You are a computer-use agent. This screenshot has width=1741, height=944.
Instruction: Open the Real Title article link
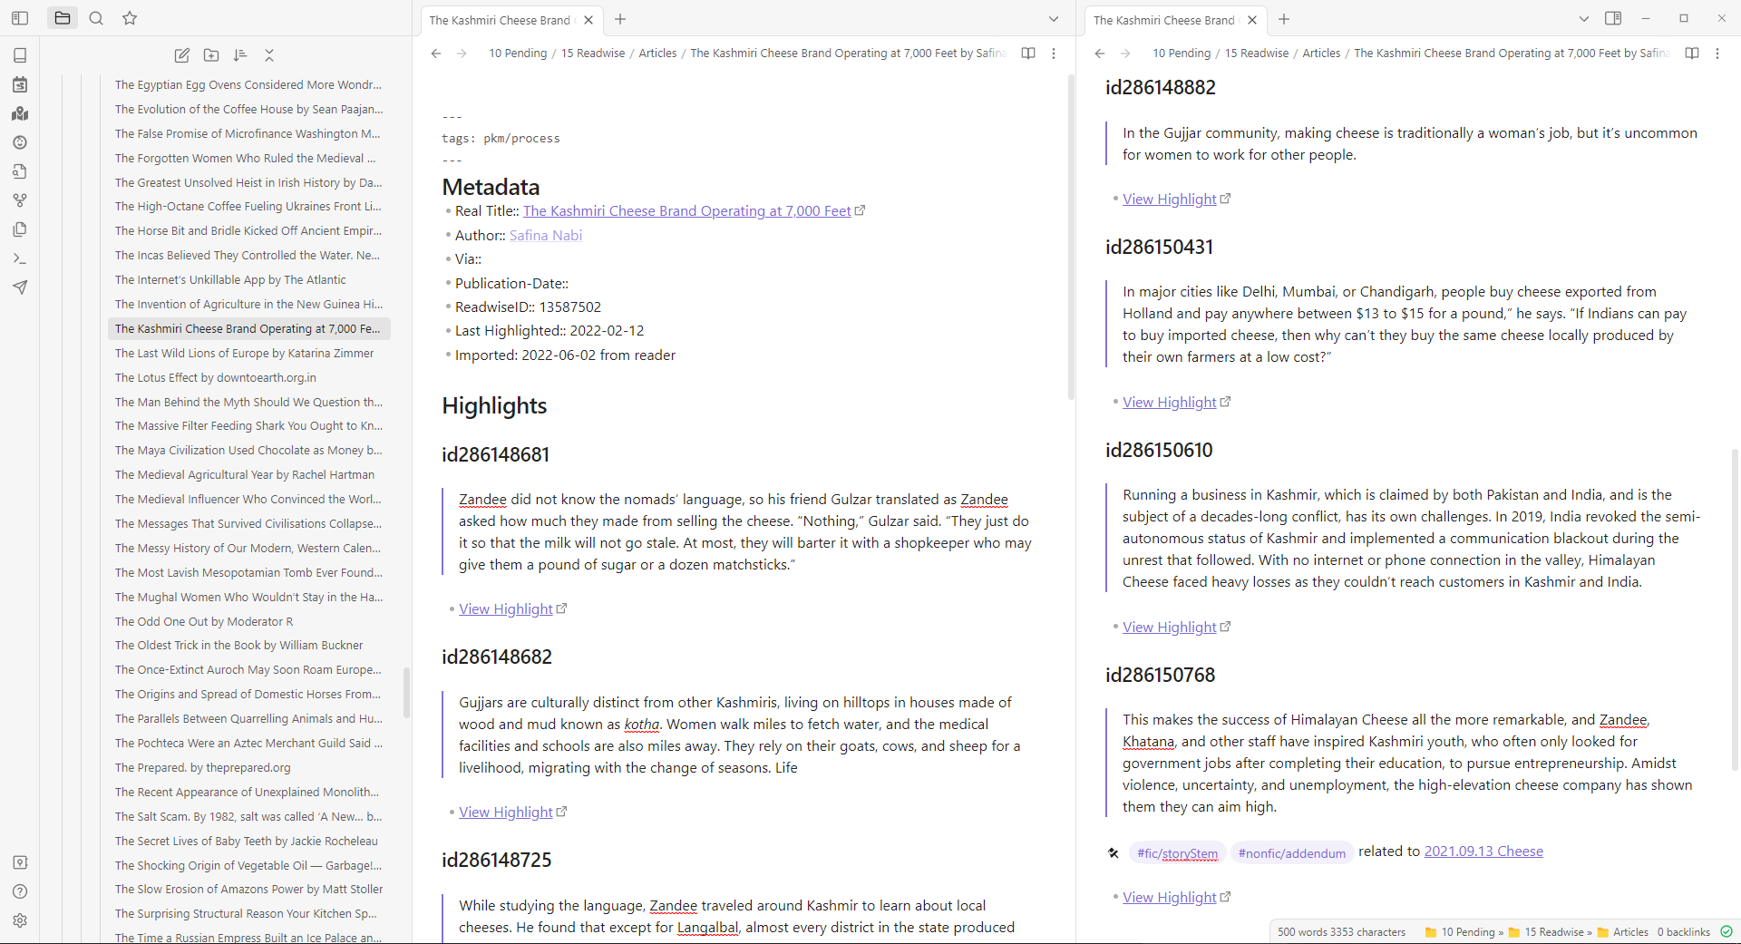(x=687, y=211)
